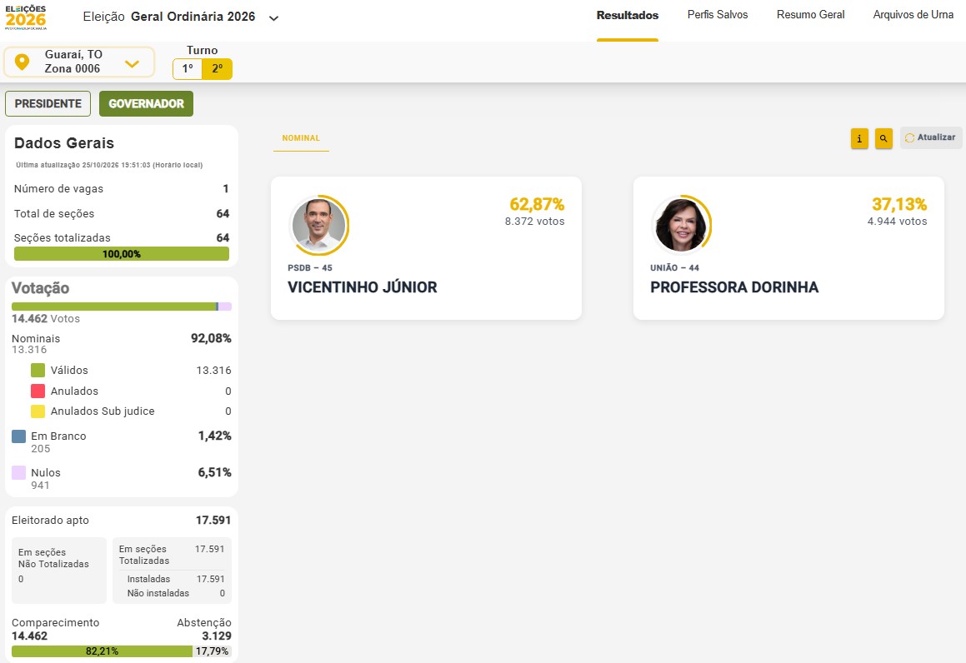Viewport: 966px width, 663px height.
Task: Click the 14.462 Votos total text
Action: [46, 319]
